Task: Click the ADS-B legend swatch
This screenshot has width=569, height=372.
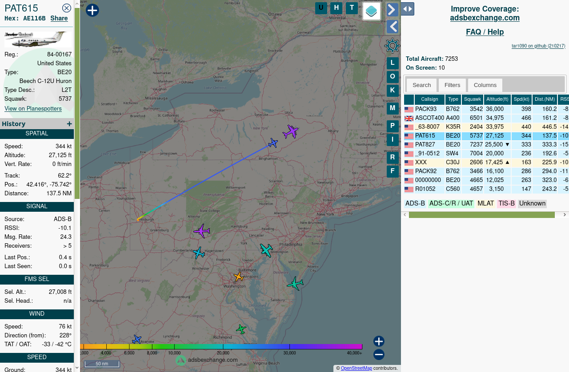Action: pyautogui.click(x=415, y=204)
